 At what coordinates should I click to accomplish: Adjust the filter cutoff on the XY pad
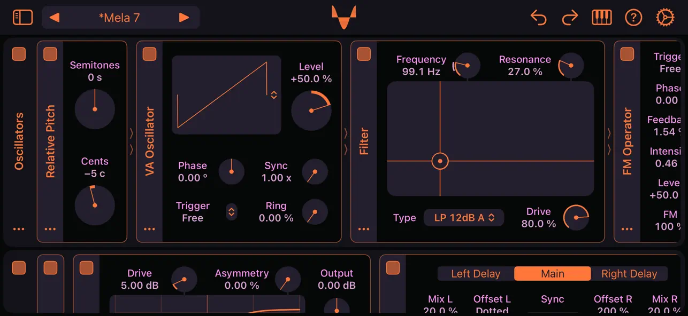[439, 160]
